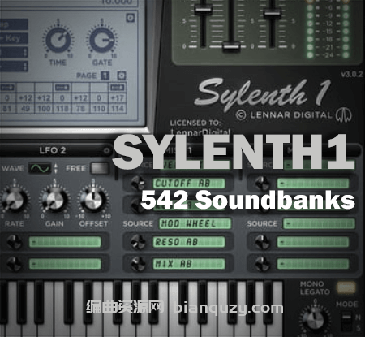This screenshot has width=365, height=337.
Task: Open Misc 2 empty destination below SYLENTH1 text
Action: point(313,184)
